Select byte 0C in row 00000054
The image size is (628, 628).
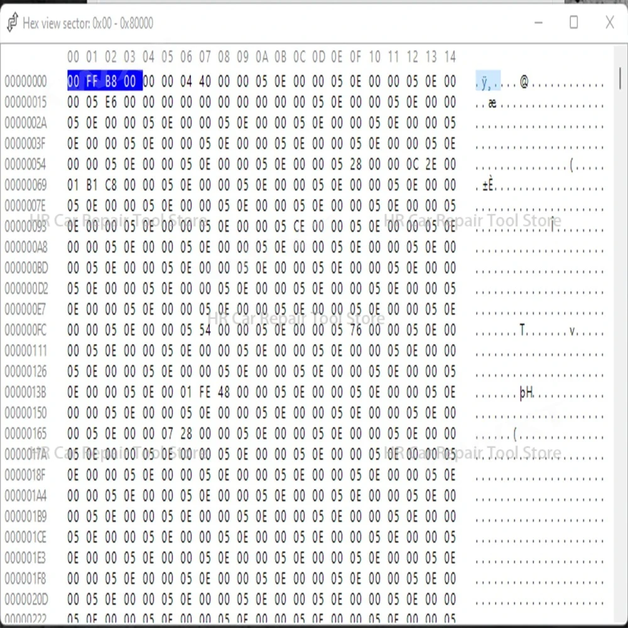pyautogui.click(x=412, y=164)
